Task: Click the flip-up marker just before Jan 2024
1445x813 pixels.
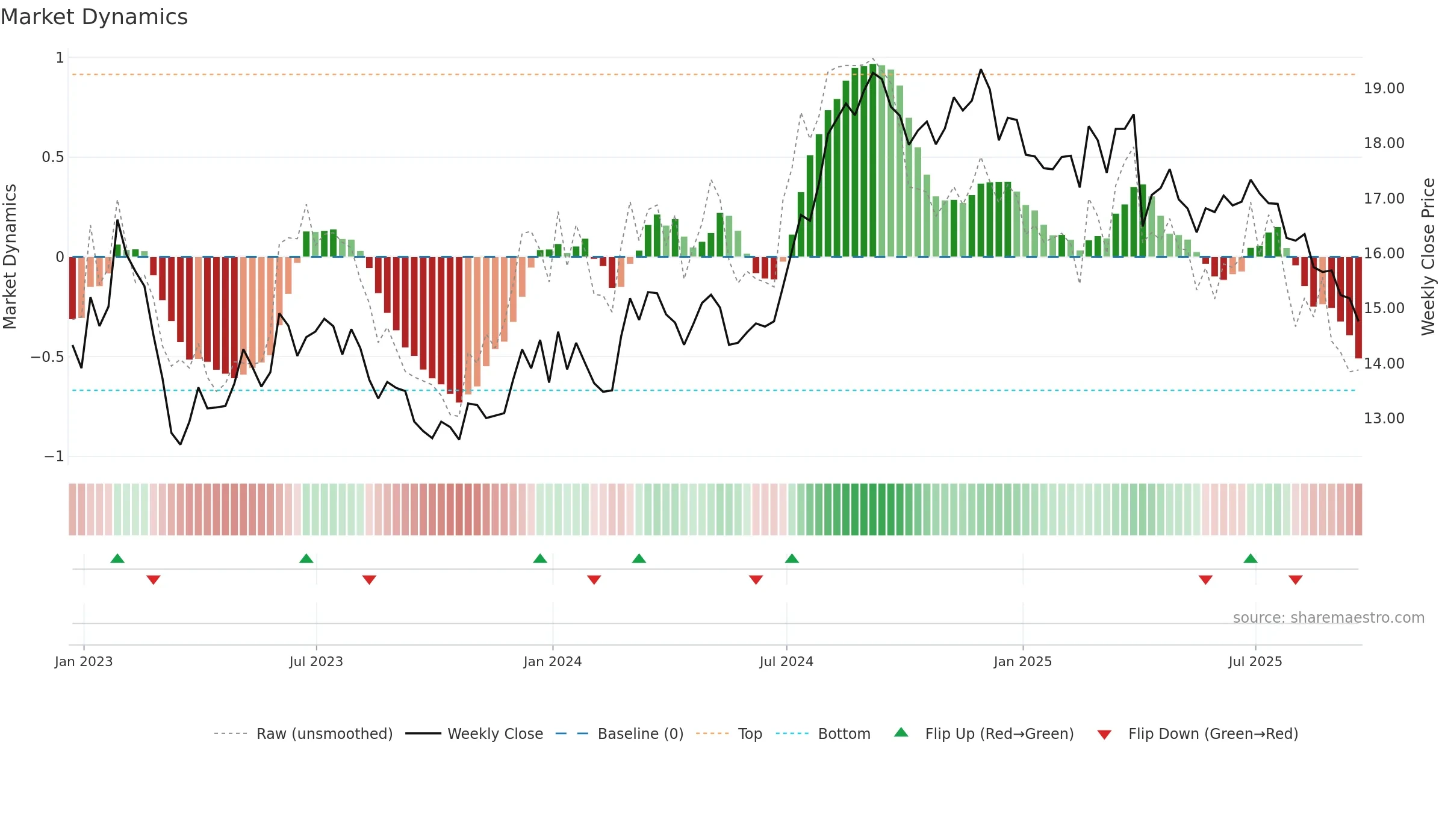Action: (x=540, y=558)
